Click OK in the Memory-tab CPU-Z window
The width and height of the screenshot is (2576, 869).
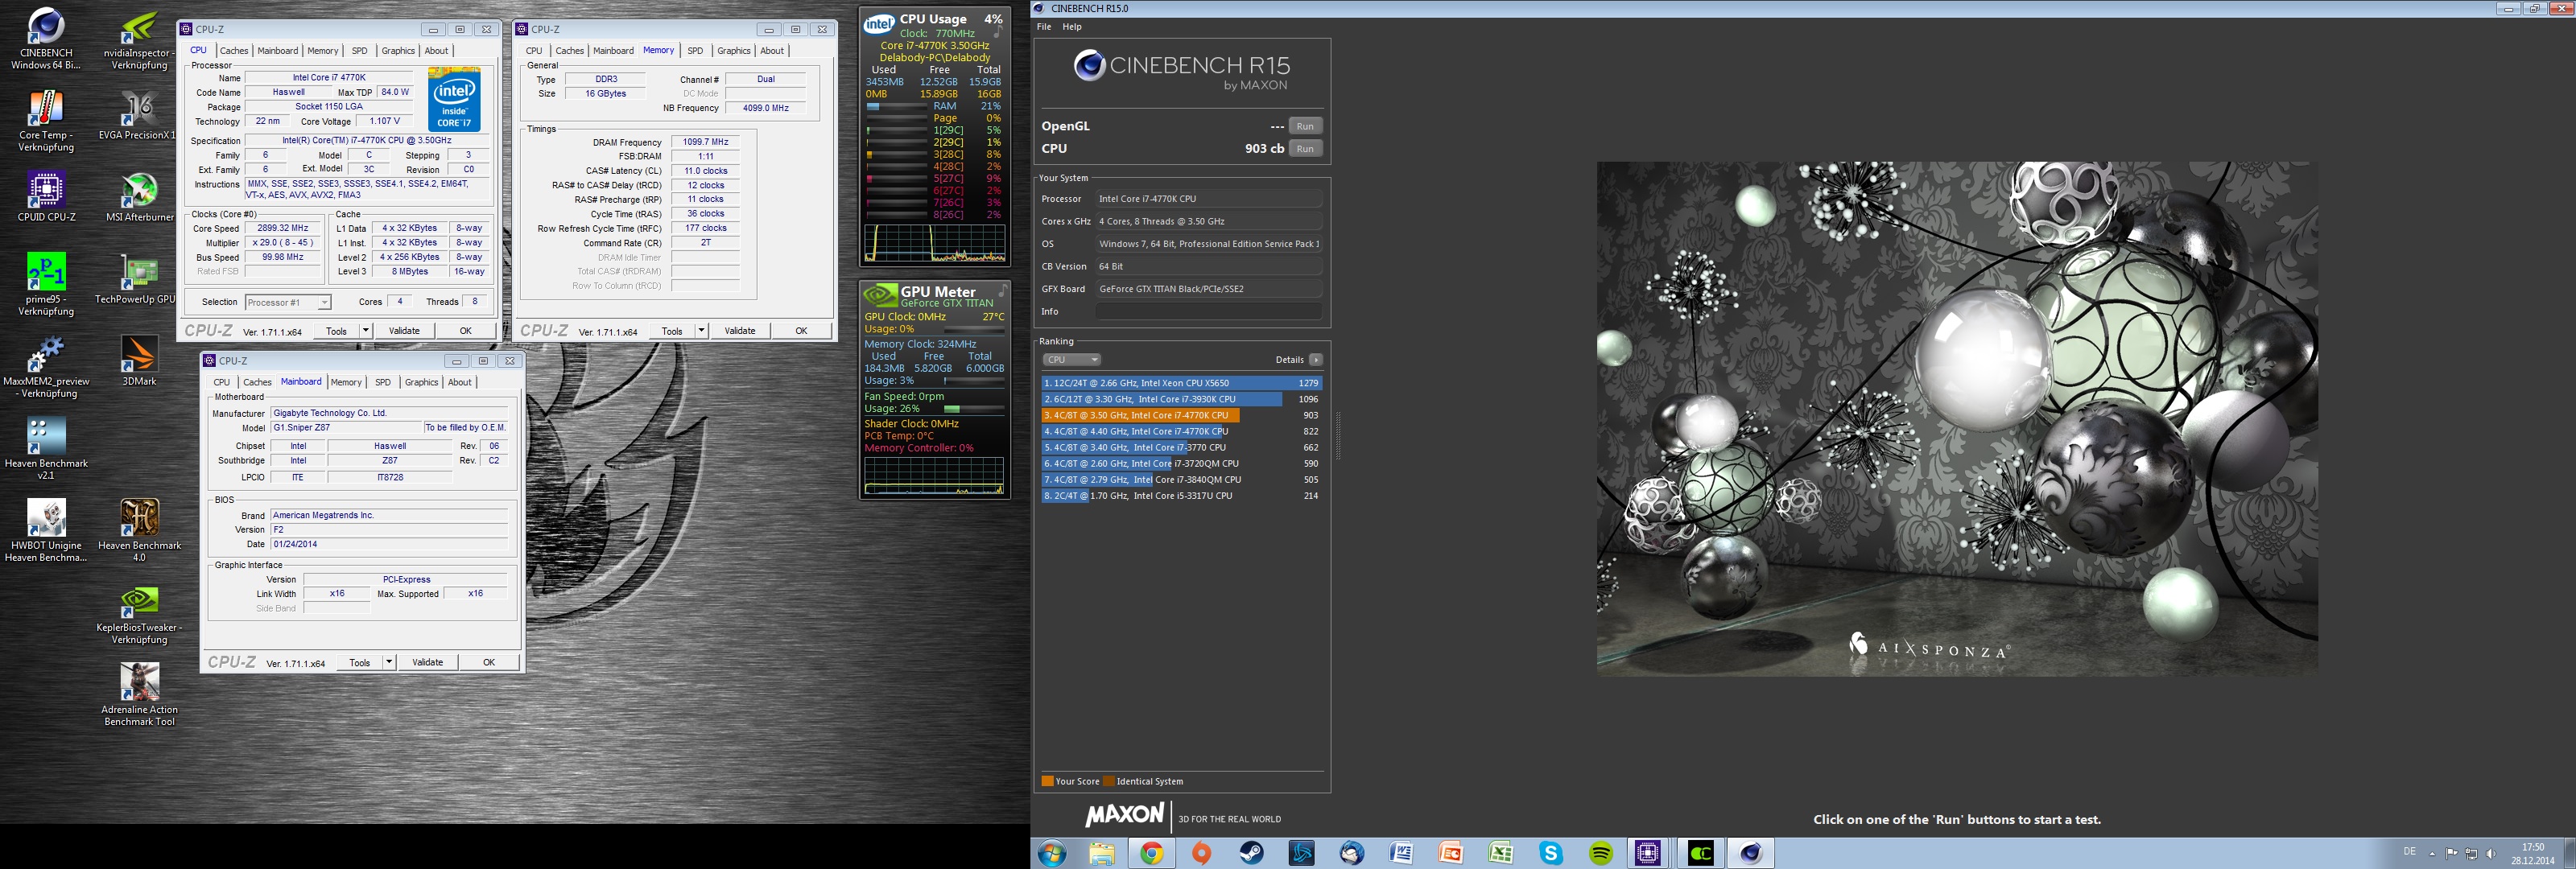pyautogui.click(x=801, y=330)
